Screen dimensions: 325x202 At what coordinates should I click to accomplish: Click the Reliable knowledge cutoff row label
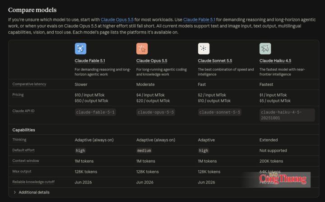coord(33,182)
